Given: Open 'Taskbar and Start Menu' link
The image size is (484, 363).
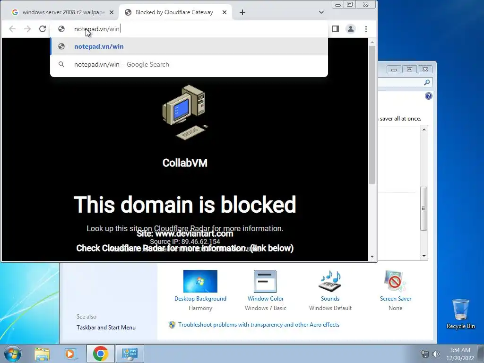Looking at the screenshot, I should coord(106,328).
